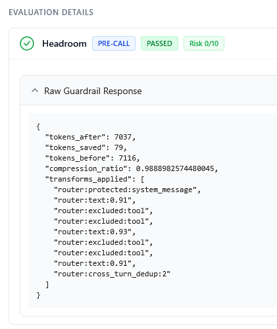Collapse the Raw Guardrail Response chevron

point(35,91)
